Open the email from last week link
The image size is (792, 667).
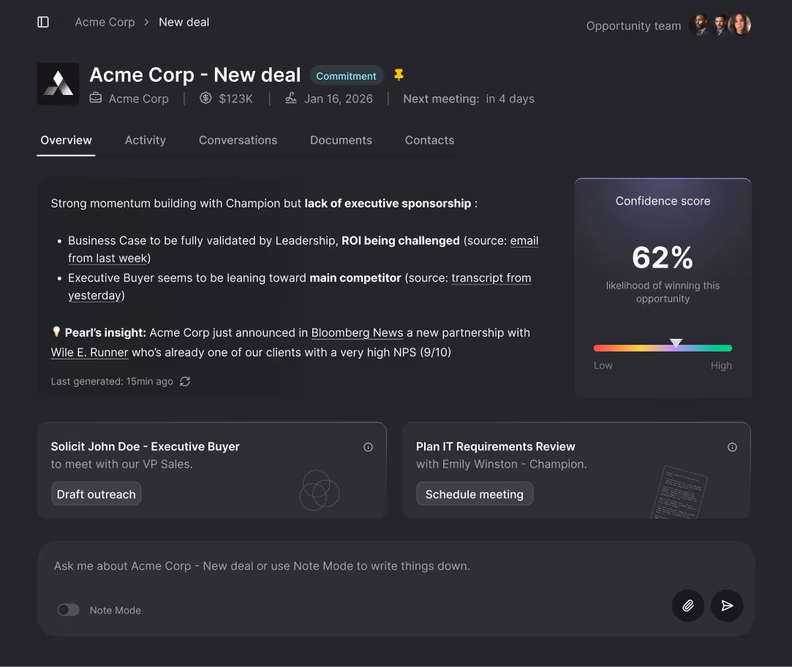point(524,240)
